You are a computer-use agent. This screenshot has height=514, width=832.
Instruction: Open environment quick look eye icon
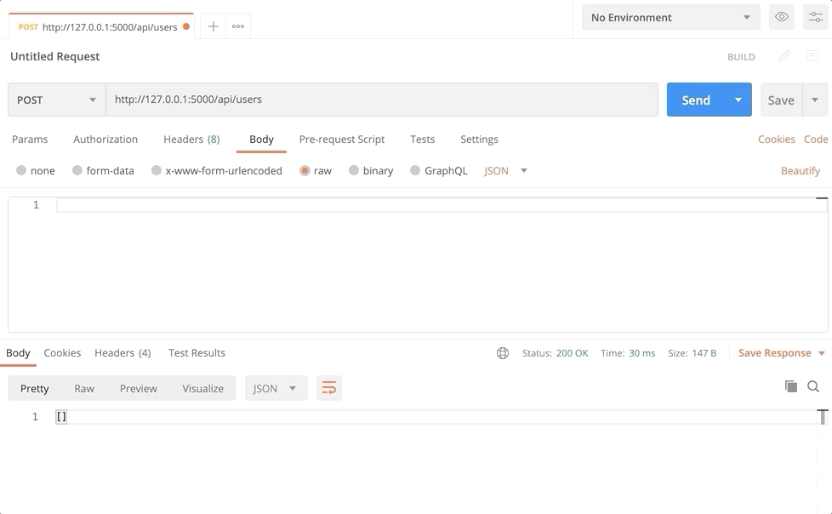[x=781, y=17]
